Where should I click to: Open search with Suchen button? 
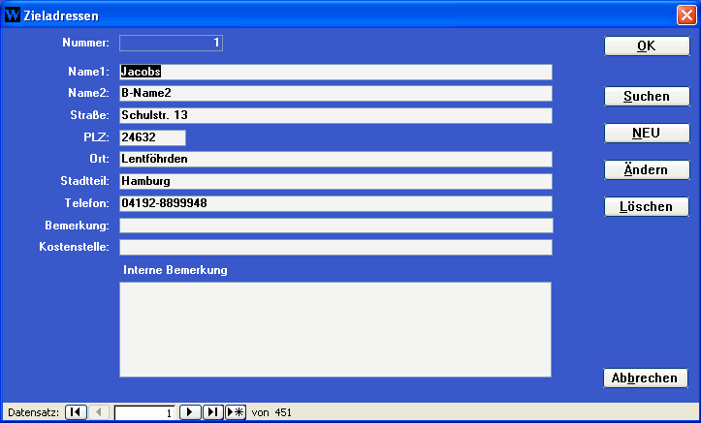click(x=647, y=97)
